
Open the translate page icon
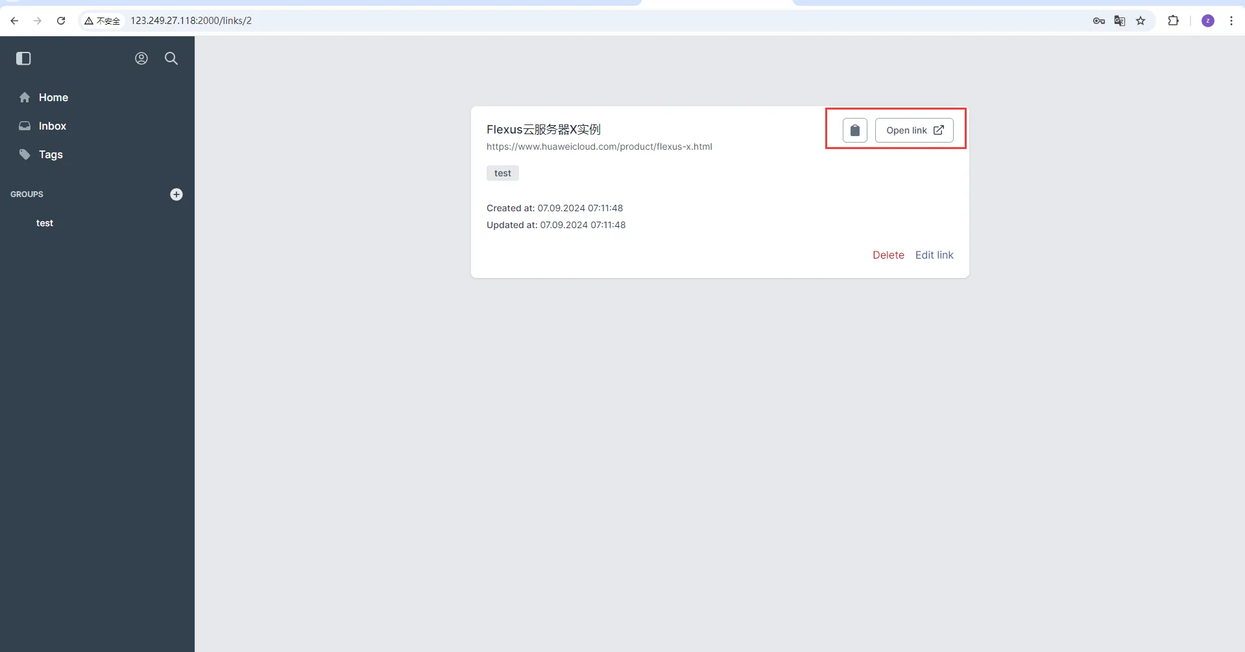pyautogui.click(x=1120, y=21)
